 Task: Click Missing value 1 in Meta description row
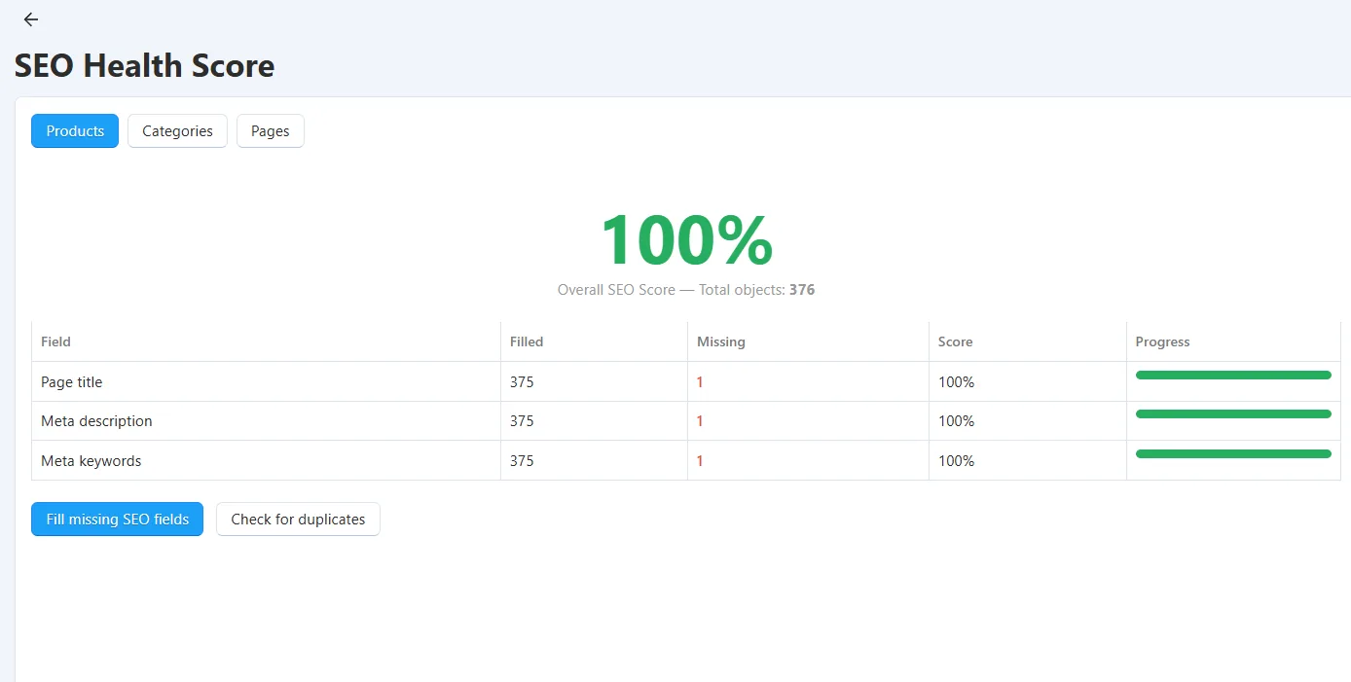coord(700,421)
